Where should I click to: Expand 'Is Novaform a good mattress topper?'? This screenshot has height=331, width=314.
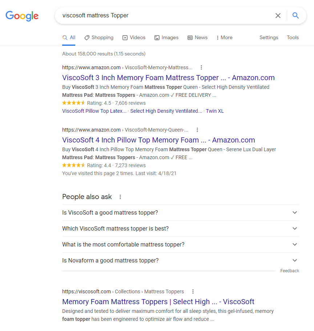click(295, 260)
